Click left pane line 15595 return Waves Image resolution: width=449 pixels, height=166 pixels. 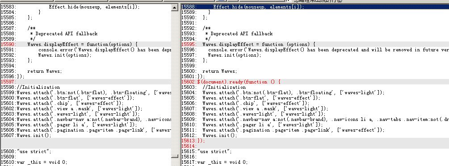click(86, 71)
